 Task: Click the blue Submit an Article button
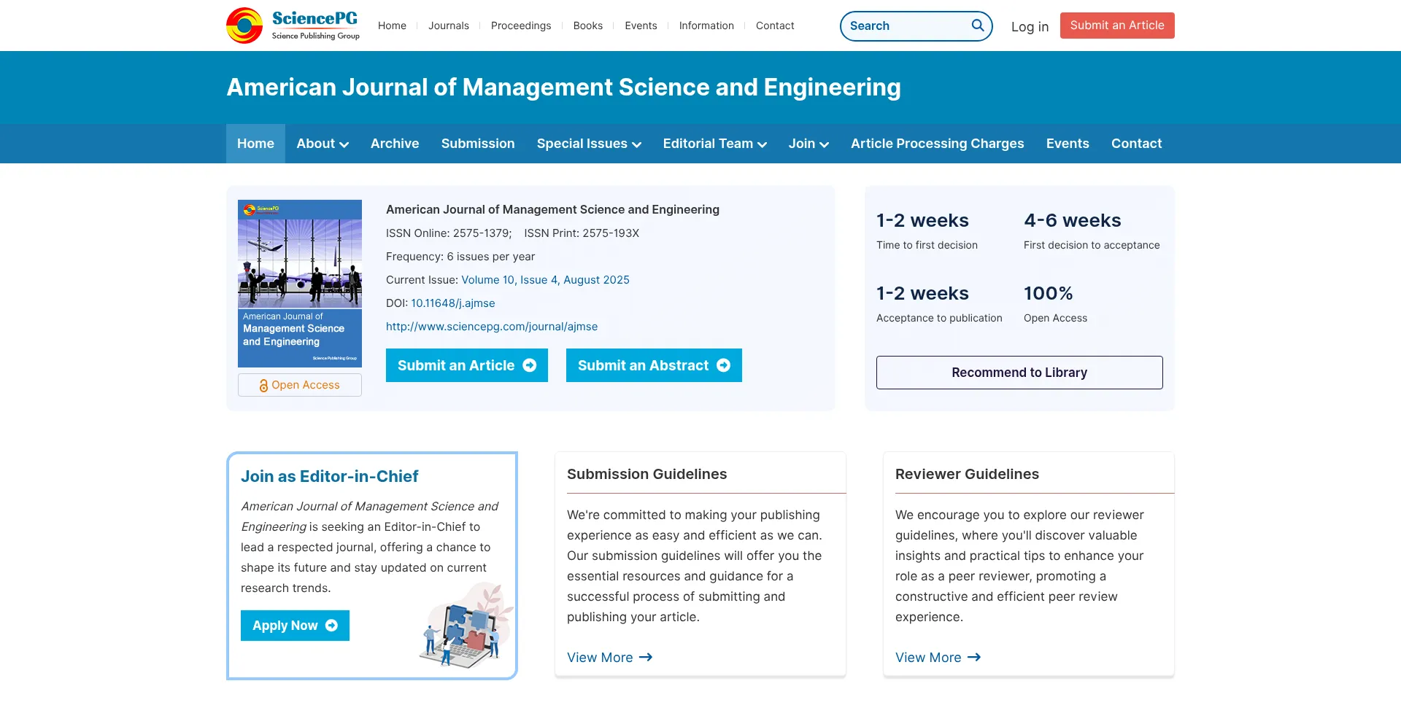pos(467,365)
